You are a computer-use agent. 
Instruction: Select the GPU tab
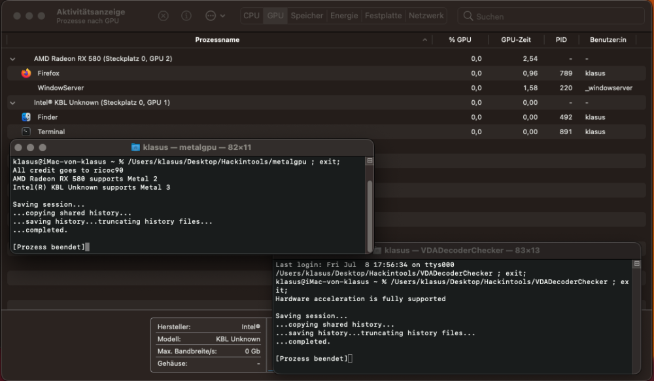coord(275,16)
